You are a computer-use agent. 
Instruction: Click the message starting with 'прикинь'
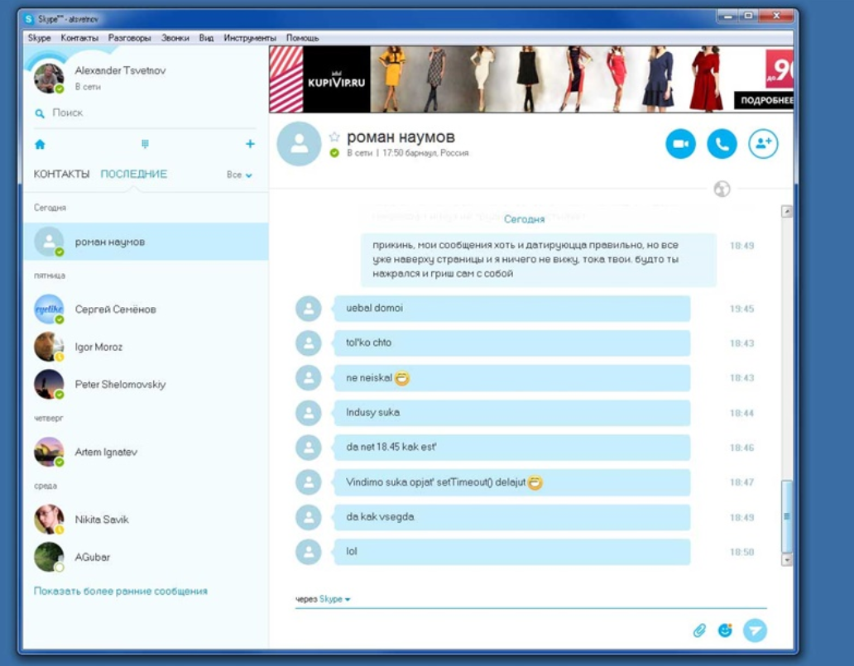[x=539, y=260]
